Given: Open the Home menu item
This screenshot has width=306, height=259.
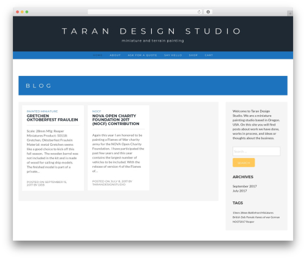Looking at the screenshot, I should coord(97,55).
